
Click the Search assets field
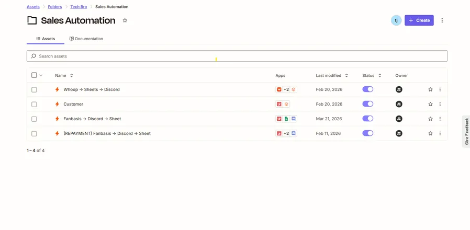pyautogui.click(x=237, y=56)
